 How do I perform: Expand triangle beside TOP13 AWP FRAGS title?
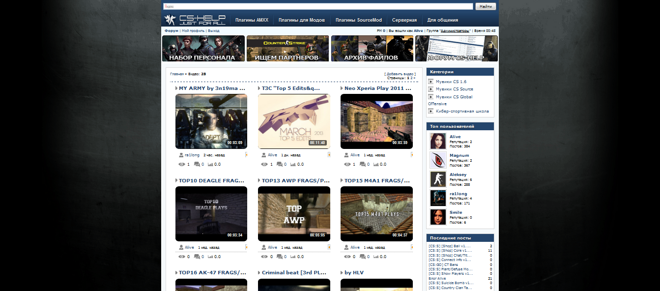[x=259, y=180]
